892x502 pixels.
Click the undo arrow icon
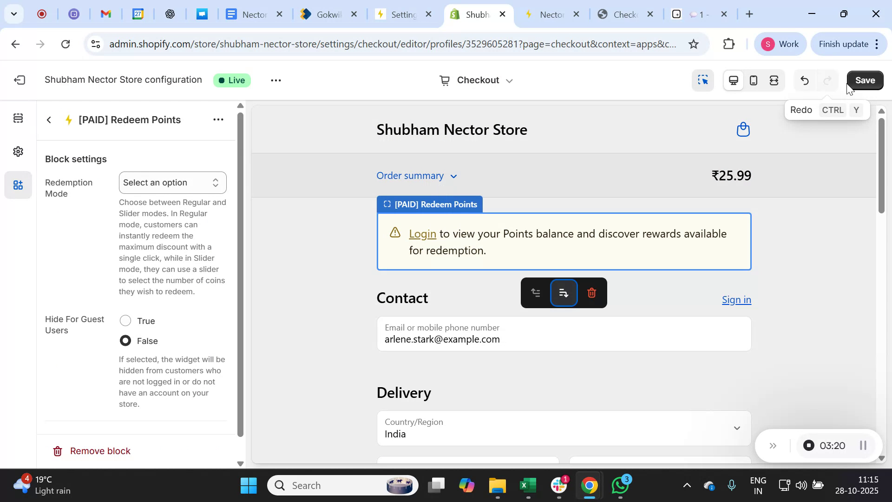[x=804, y=80]
